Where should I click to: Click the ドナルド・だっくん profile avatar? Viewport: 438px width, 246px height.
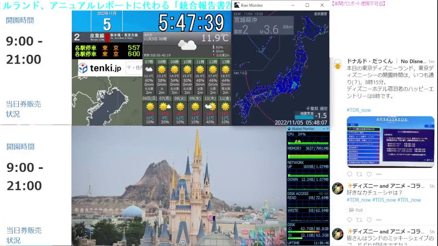(x=338, y=64)
